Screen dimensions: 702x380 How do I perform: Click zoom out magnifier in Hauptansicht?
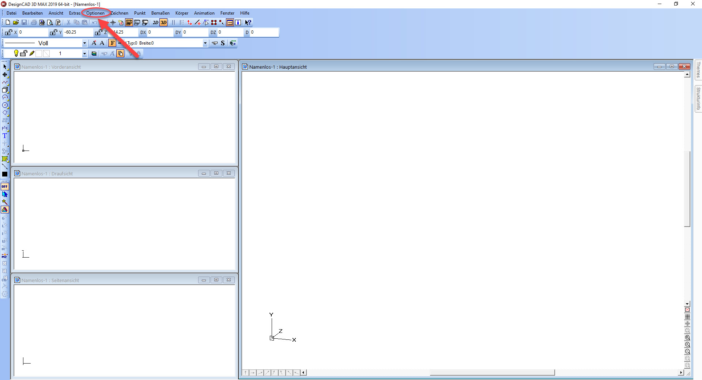pyautogui.click(x=687, y=351)
